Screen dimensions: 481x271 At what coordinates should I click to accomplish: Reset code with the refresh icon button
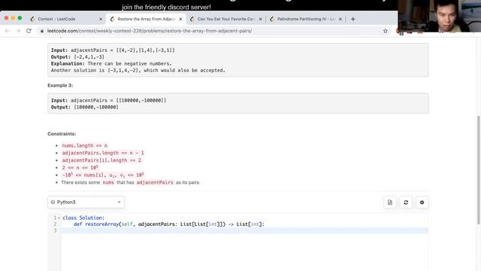(406, 202)
